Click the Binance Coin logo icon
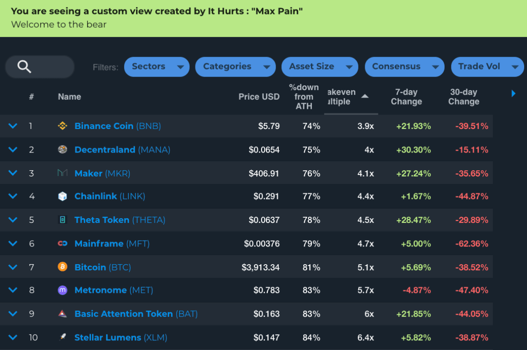The width and height of the screenshot is (527, 350). tap(62, 126)
